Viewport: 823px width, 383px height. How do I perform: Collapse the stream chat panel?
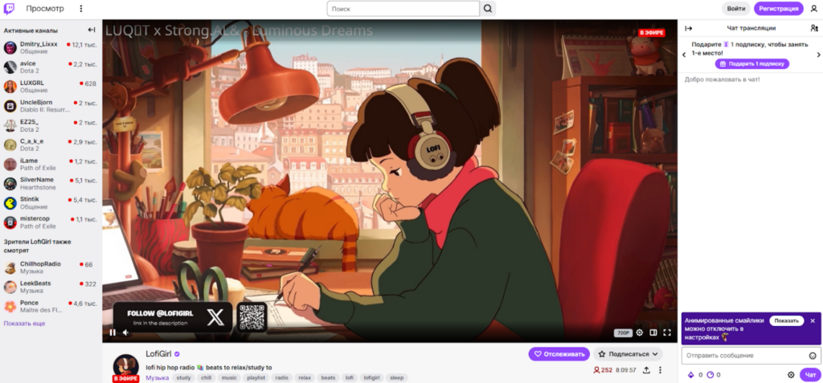[x=689, y=28]
